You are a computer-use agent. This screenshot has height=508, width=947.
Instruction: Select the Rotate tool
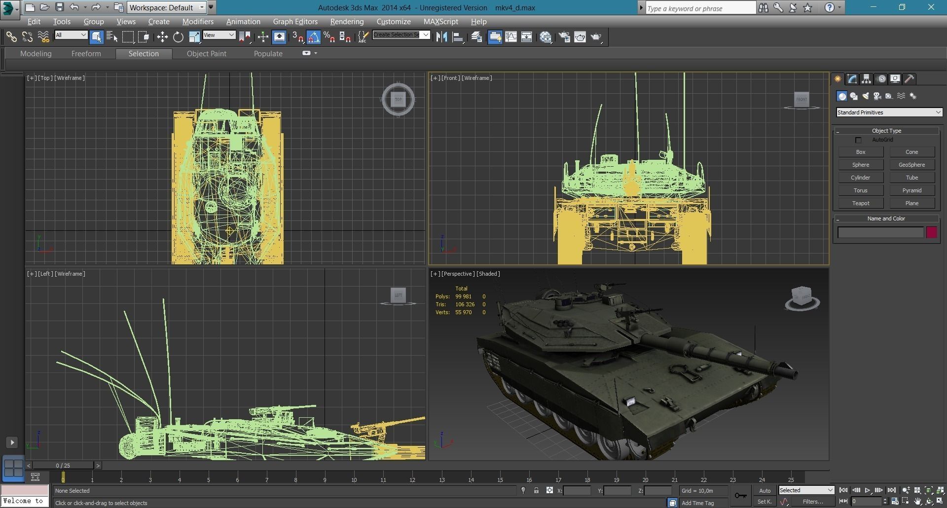click(178, 37)
